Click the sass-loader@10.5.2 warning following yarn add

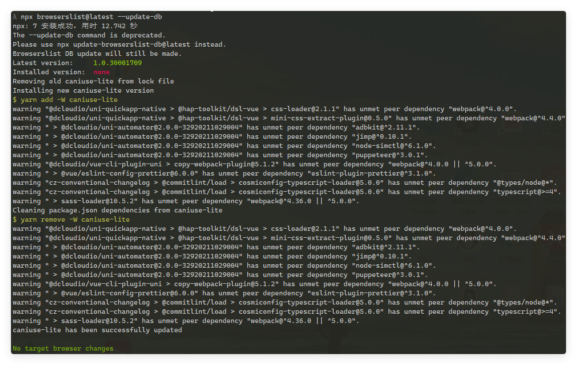coord(186,201)
